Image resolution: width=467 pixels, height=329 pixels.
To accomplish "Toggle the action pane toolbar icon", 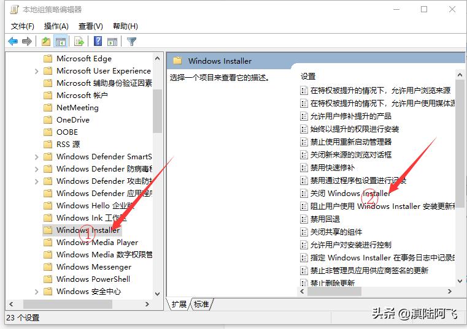I will pos(112,42).
